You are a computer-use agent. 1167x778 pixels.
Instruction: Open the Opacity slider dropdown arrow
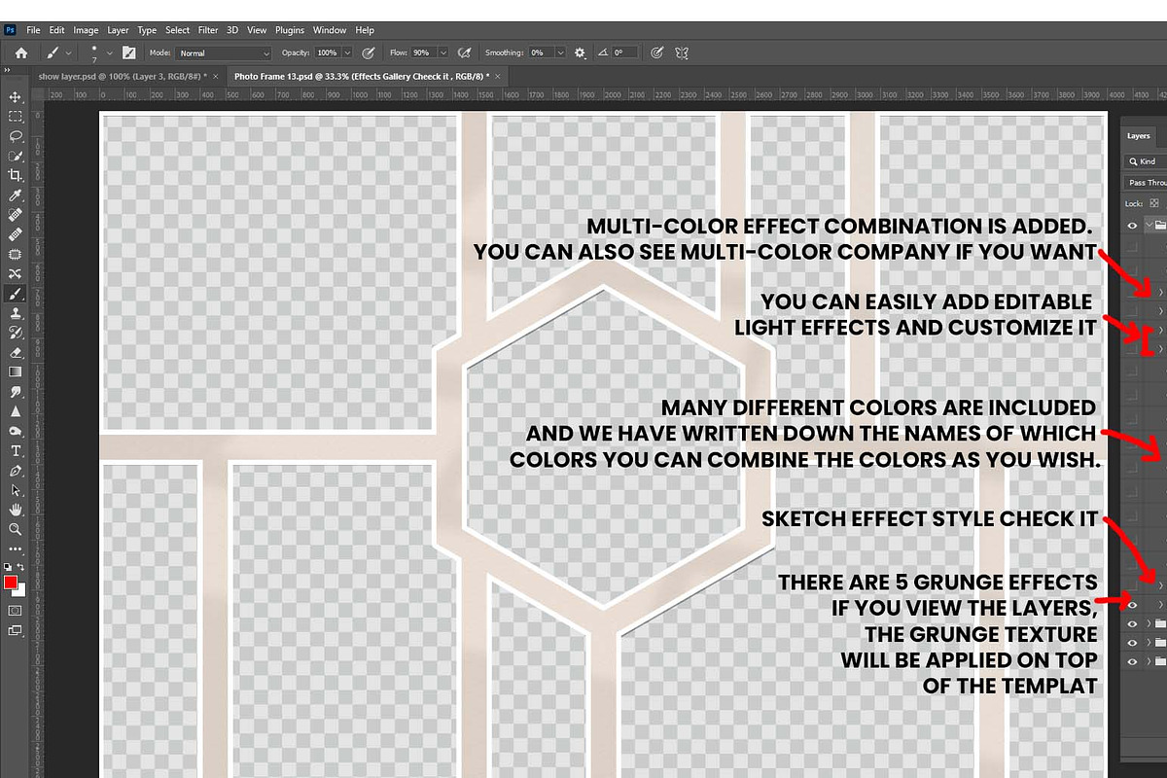(x=349, y=53)
